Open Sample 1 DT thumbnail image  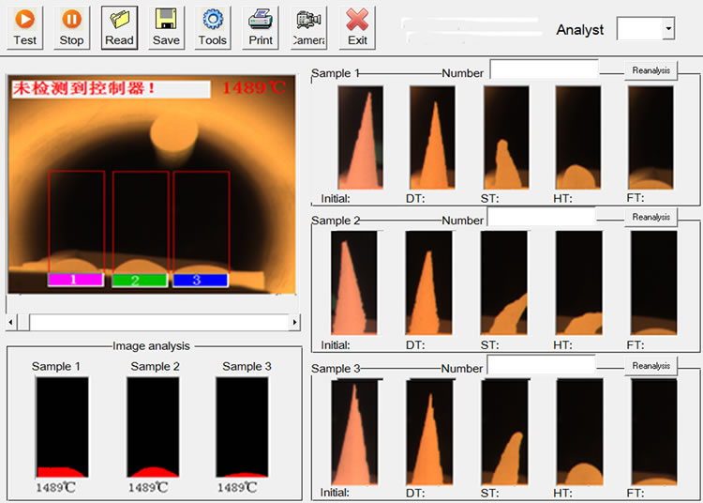click(x=432, y=137)
